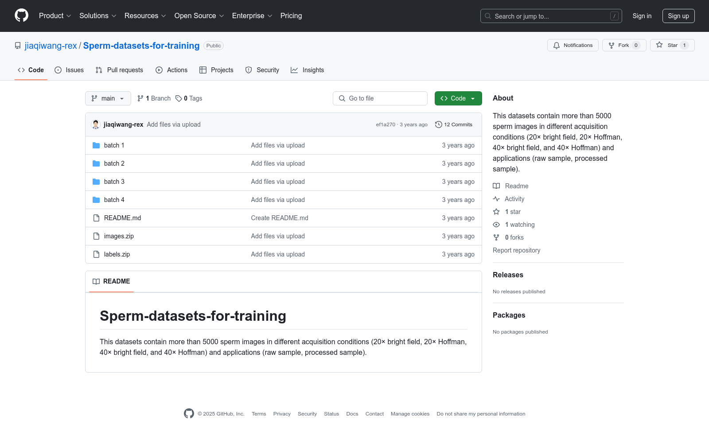Image resolution: width=709 pixels, height=443 pixels.
Task: Open the Issues tab
Action: [x=69, y=70]
